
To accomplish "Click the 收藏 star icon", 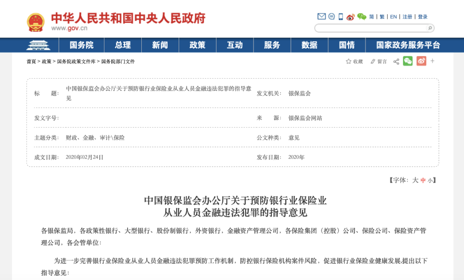I will 348,61.
